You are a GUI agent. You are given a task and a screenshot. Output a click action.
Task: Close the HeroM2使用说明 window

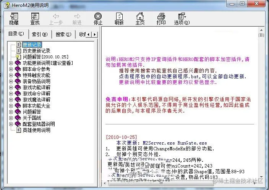click(x=256, y=4)
